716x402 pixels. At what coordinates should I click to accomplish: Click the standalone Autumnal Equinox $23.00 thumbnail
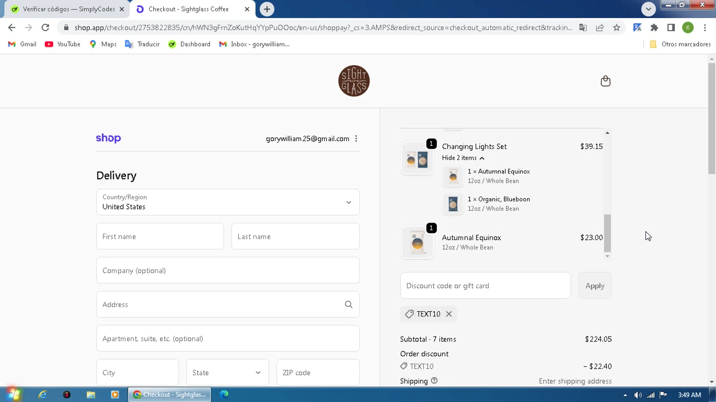coord(417,243)
